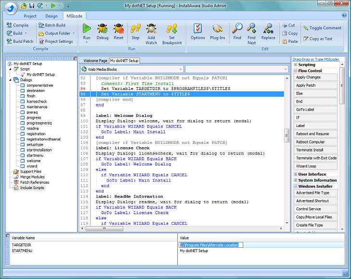Click the code editor vertical scrollbar
The height and width of the screenshot is (279, 351).
pyautogui.click(x=286, y=136)
